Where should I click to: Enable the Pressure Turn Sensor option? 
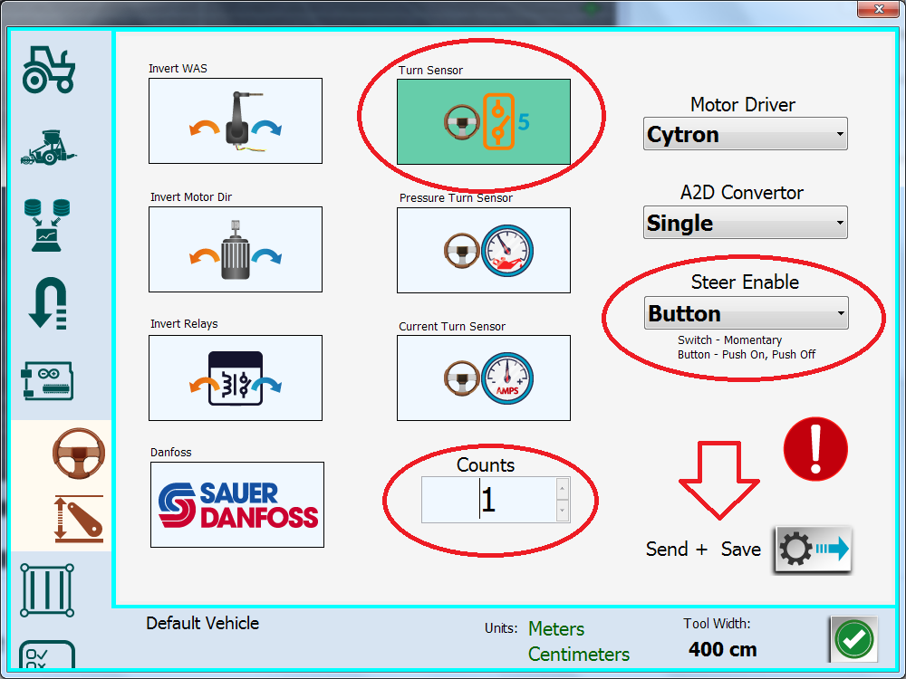pos(484,250)
